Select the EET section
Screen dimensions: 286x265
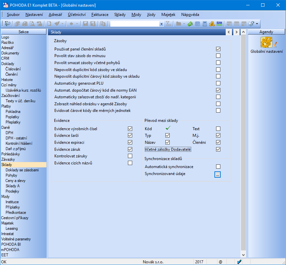tap(5, 255)
